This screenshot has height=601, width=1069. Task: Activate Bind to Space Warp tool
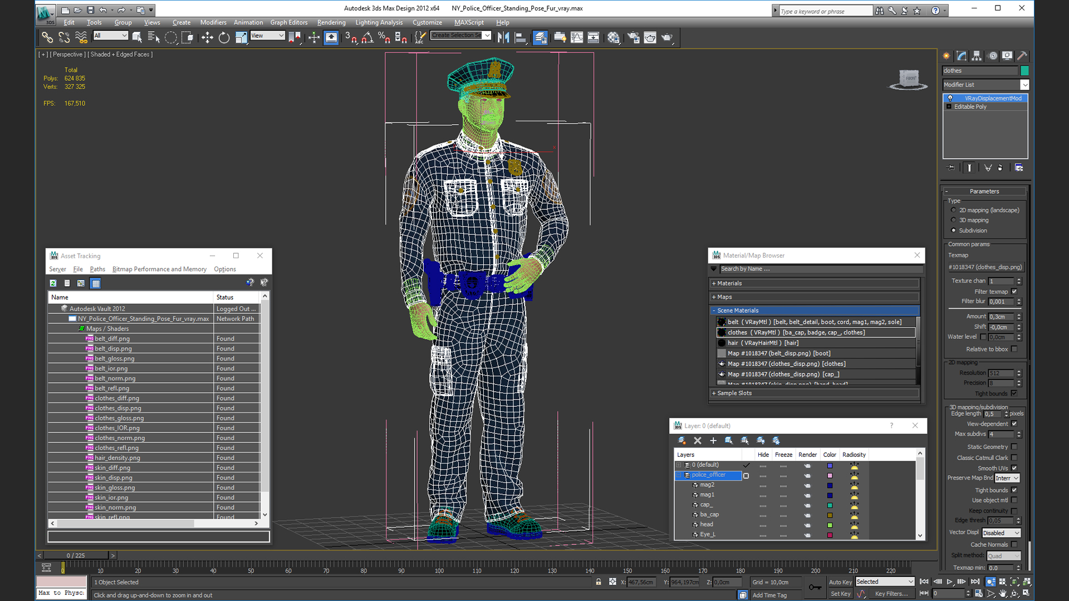[81, 37]
